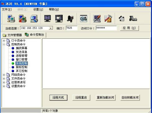Switch to the 命令控制台 tab
Image resolution: width=152 pixels, height=113 pixels.
pos(34,35)
